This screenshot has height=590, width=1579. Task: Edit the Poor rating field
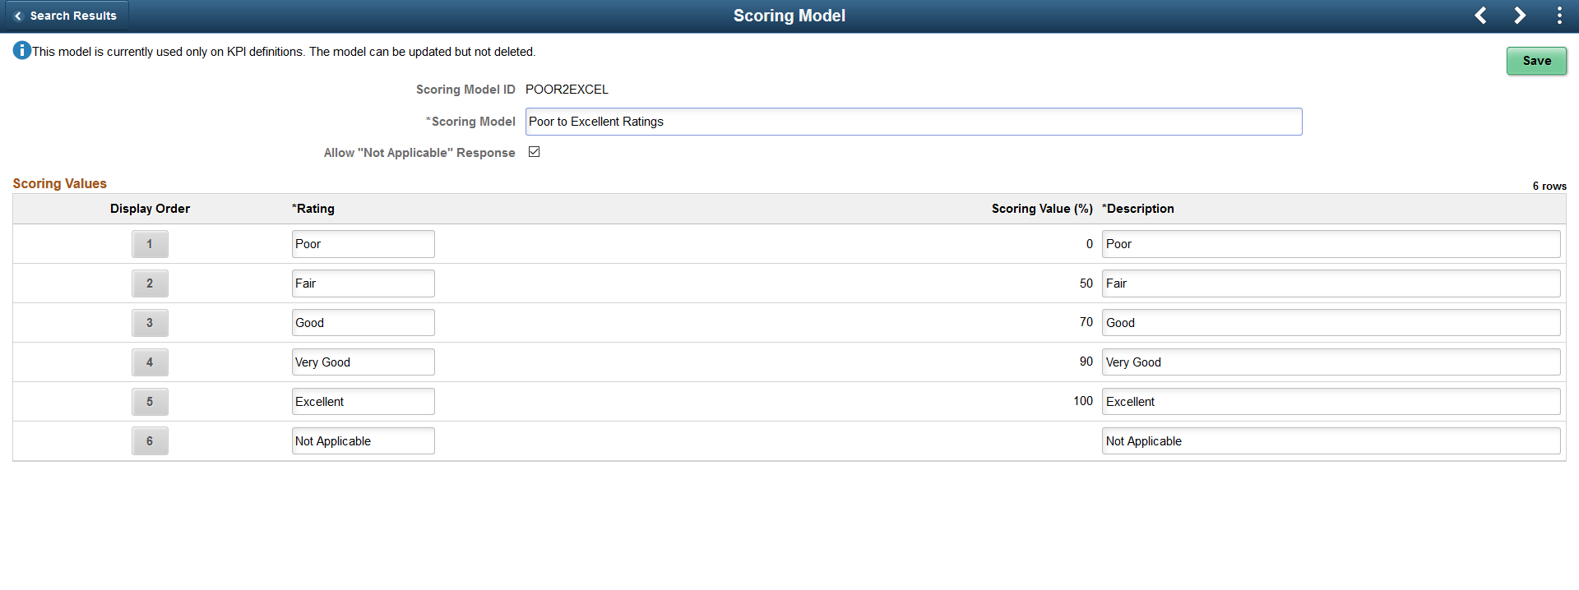(363, 244)
